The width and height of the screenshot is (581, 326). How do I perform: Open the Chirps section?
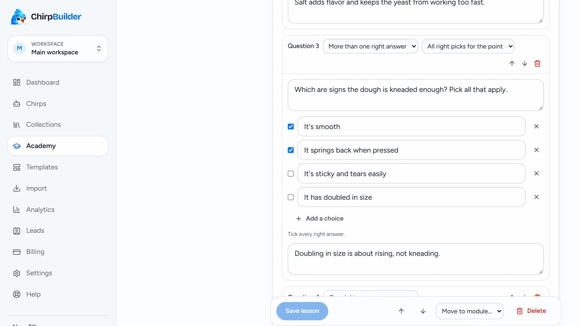[58, 104]
